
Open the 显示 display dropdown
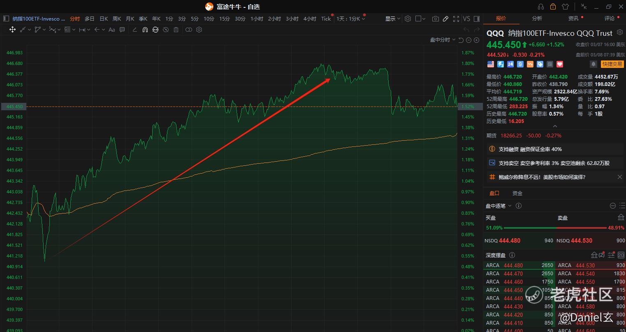point(393,19)
